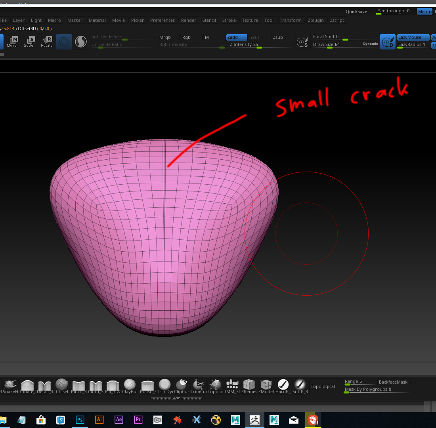Choose the HardPolish brush
Screen dimensions: 436x428
click(x=283, y=386)
